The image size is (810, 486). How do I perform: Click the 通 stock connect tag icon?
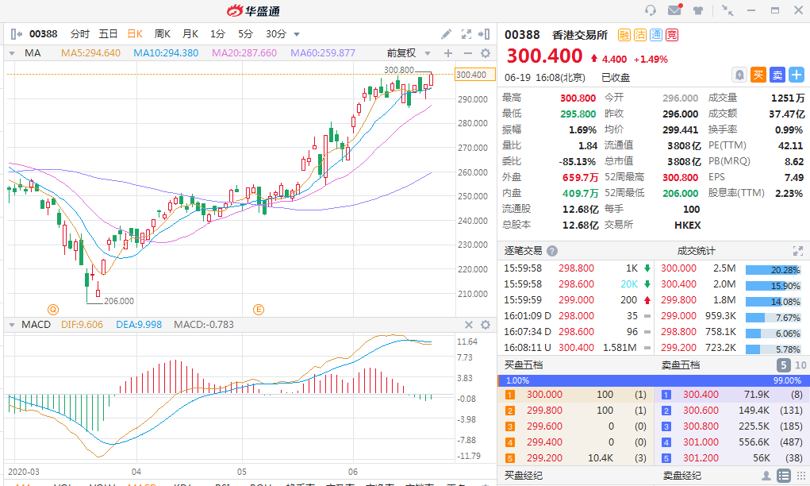(x=656, y=35)
